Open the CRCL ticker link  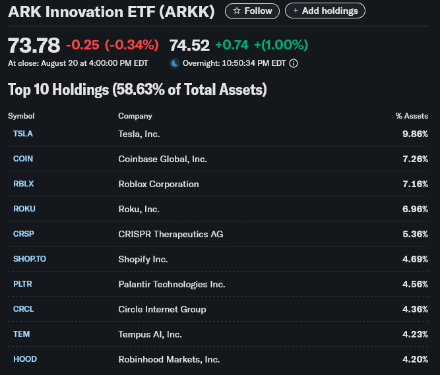coord(24,309)
